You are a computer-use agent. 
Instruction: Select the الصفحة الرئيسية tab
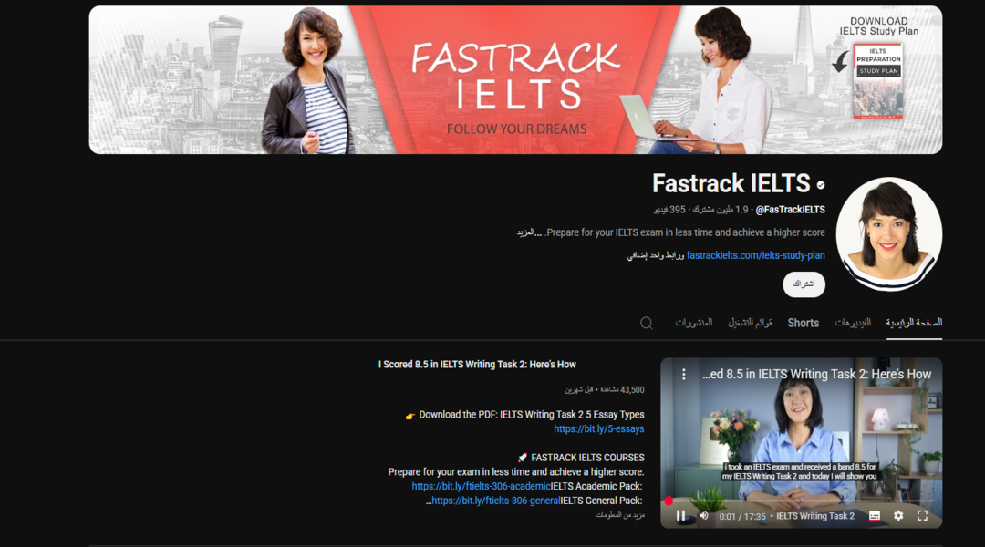tap(914, 323)
